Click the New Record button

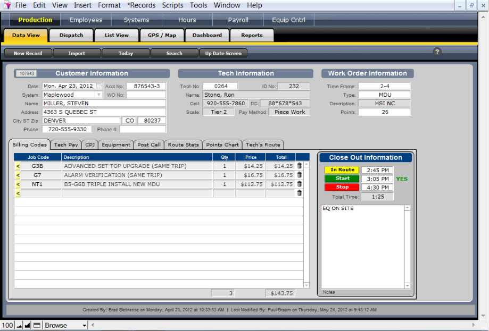[27, 53]
